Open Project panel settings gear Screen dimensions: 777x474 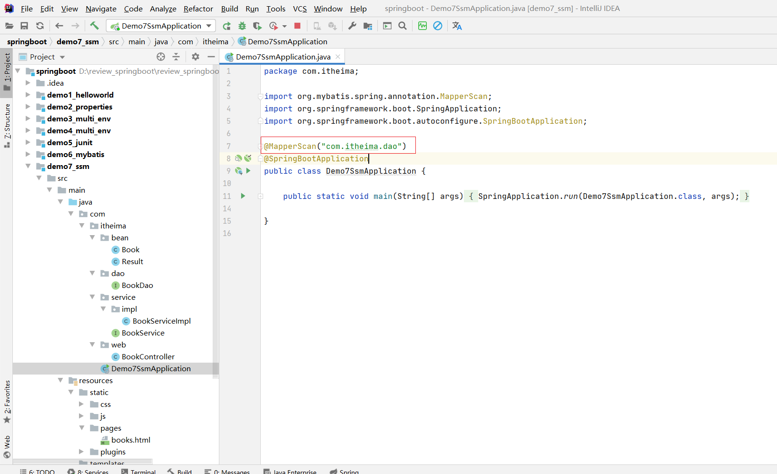(196, 57)
